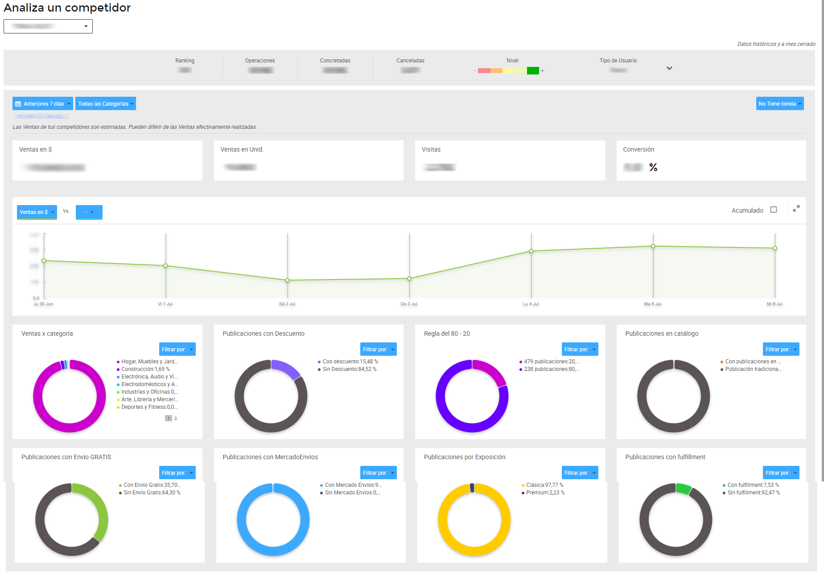Click Publicación tradiciona... legend entry
824x580 pixels.
[x=751, y=369]
